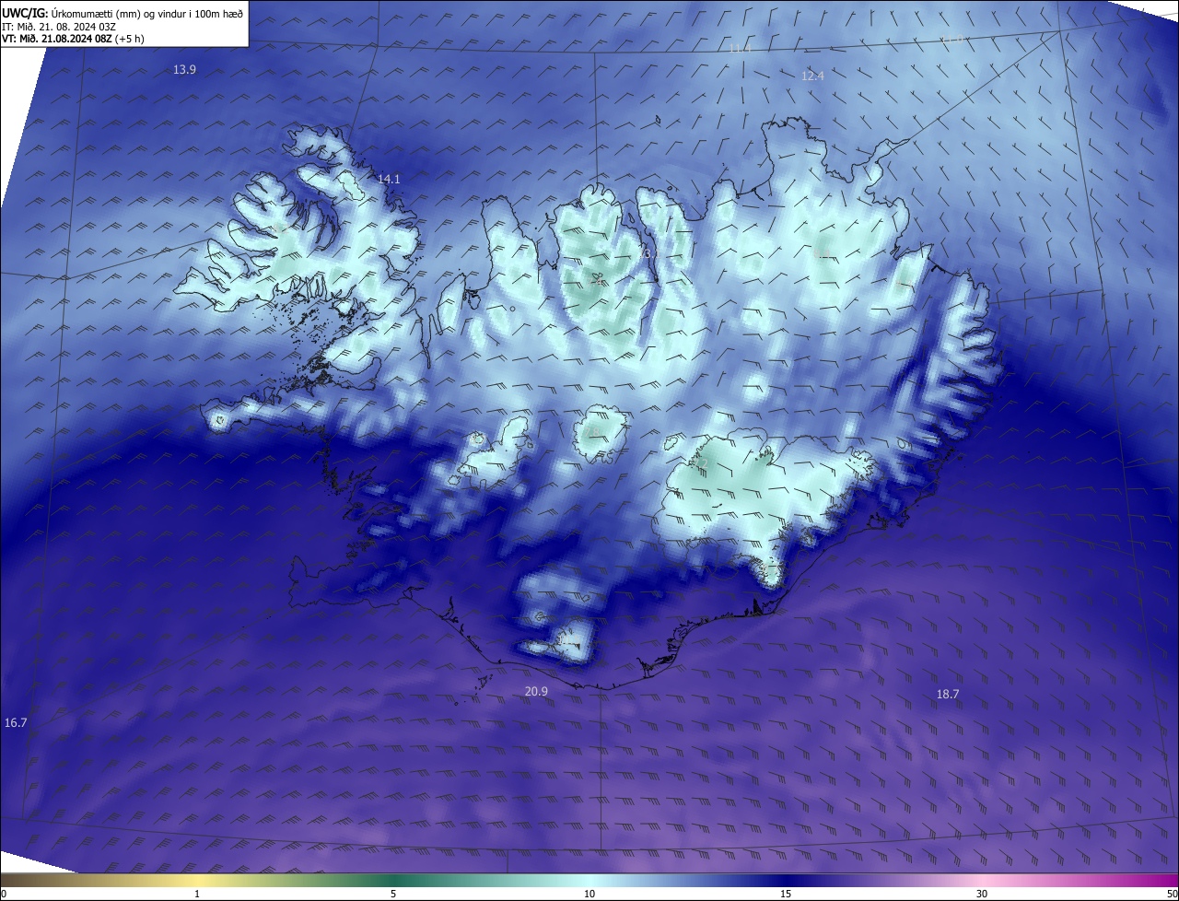Click the 14.1 value over the Westfjords
The width and height of the screenshot is (1179, 901).
point(389,179)
